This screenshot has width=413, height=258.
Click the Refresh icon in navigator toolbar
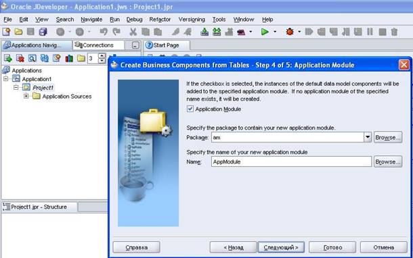pos(44,58)
